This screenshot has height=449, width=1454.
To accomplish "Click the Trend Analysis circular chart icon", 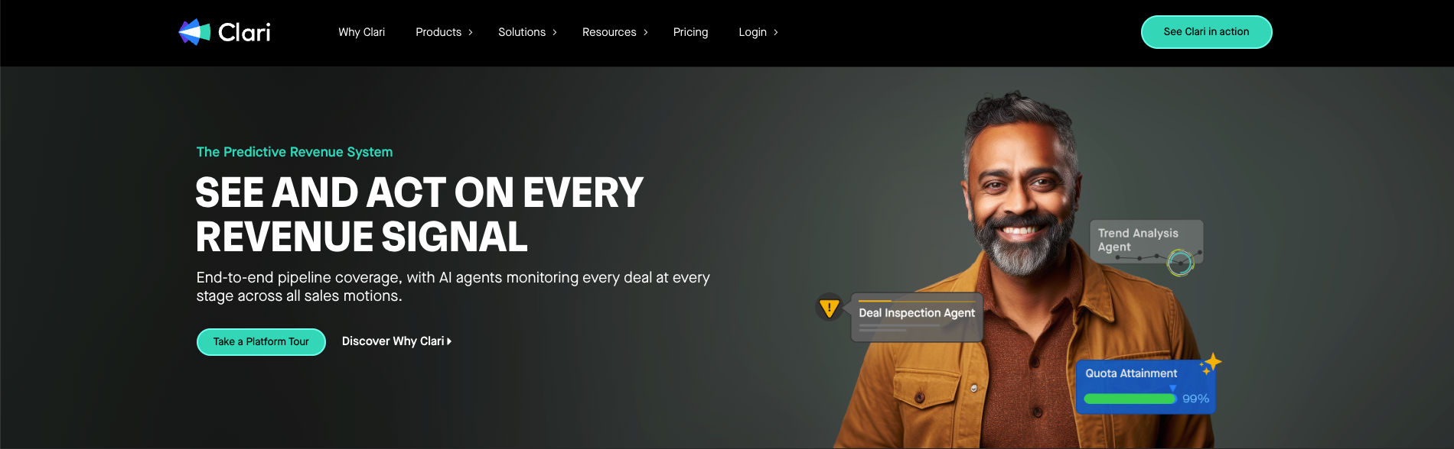I will [x=1180, y=263].
